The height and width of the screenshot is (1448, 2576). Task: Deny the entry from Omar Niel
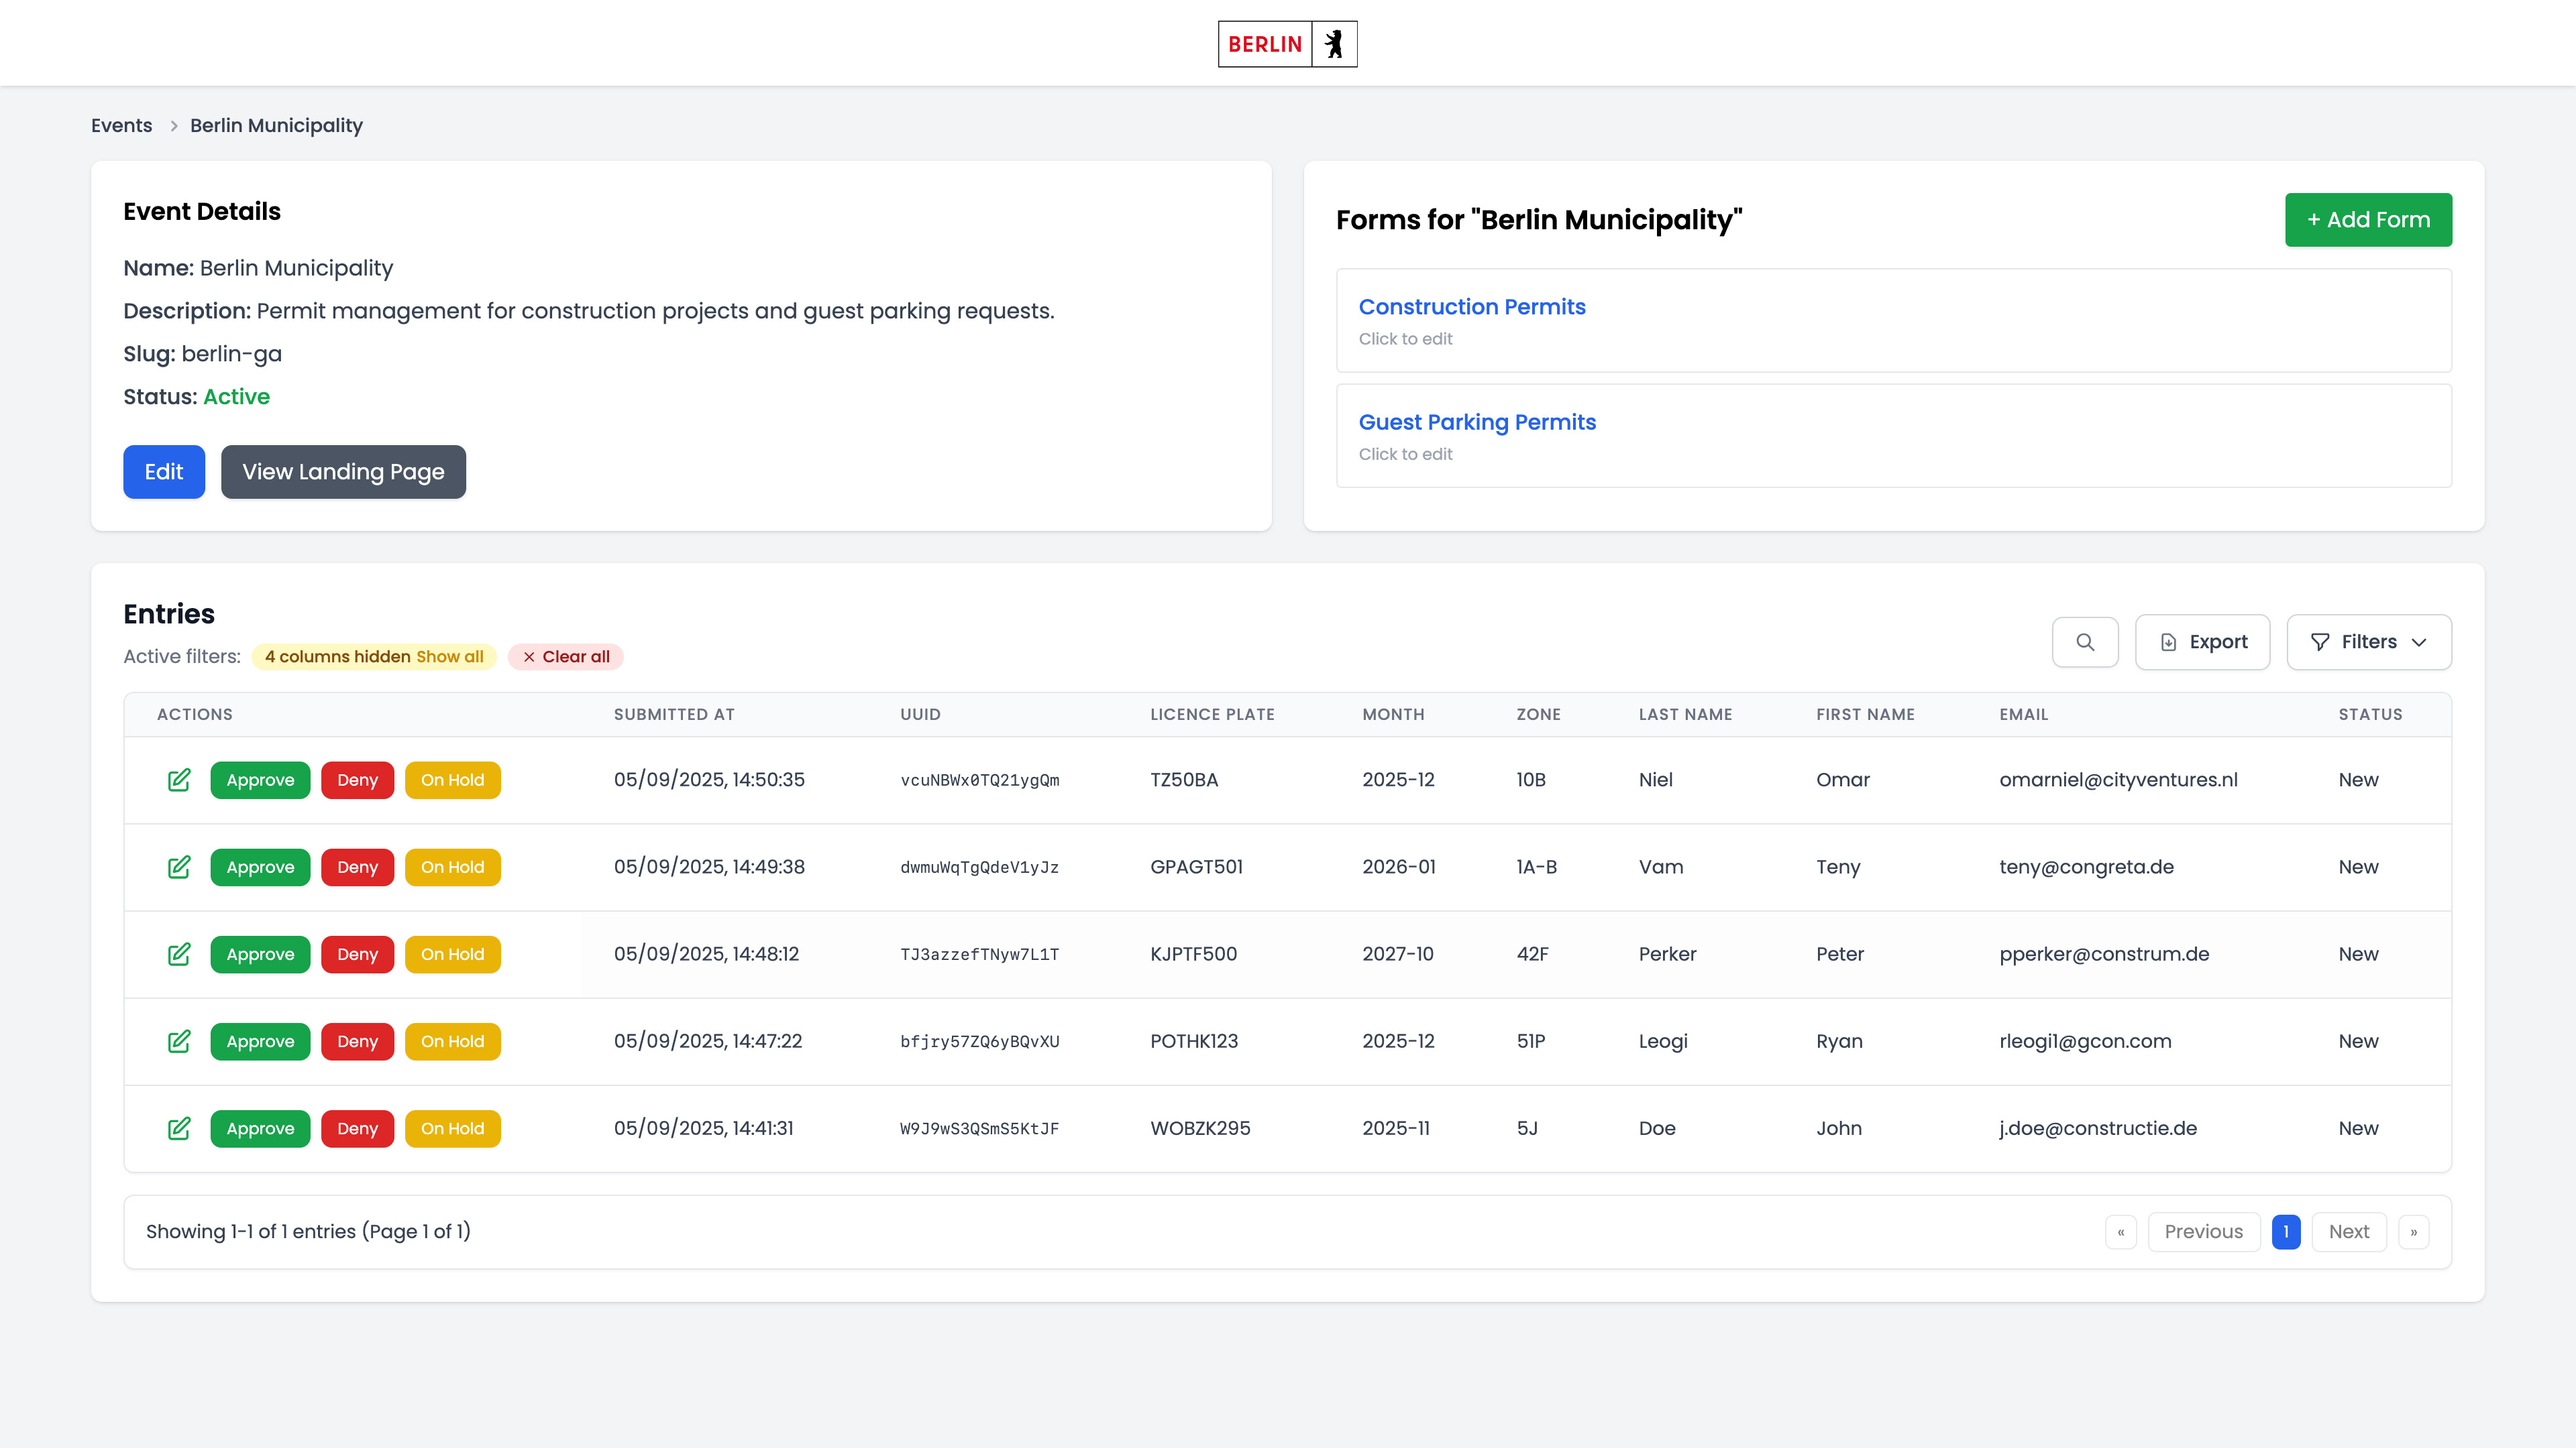pyautogui.click(x=357, y=780)
